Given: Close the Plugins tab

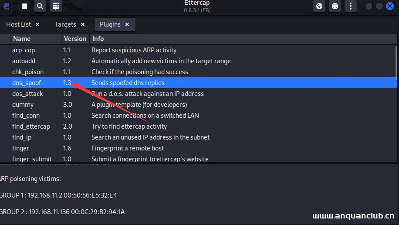Looking at the screenshot, I should point(127,24).
